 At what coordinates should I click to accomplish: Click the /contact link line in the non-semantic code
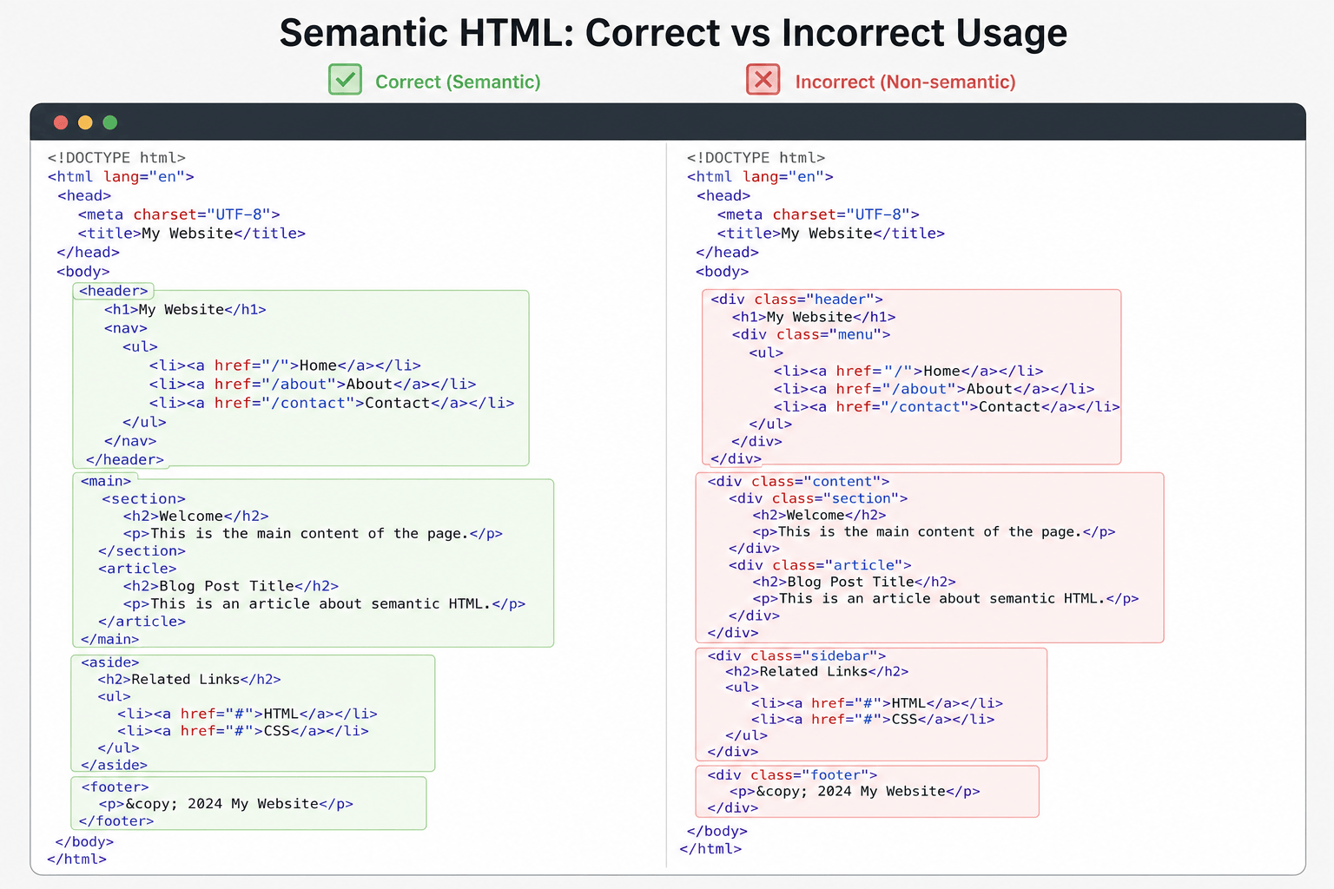click(947, 406)
